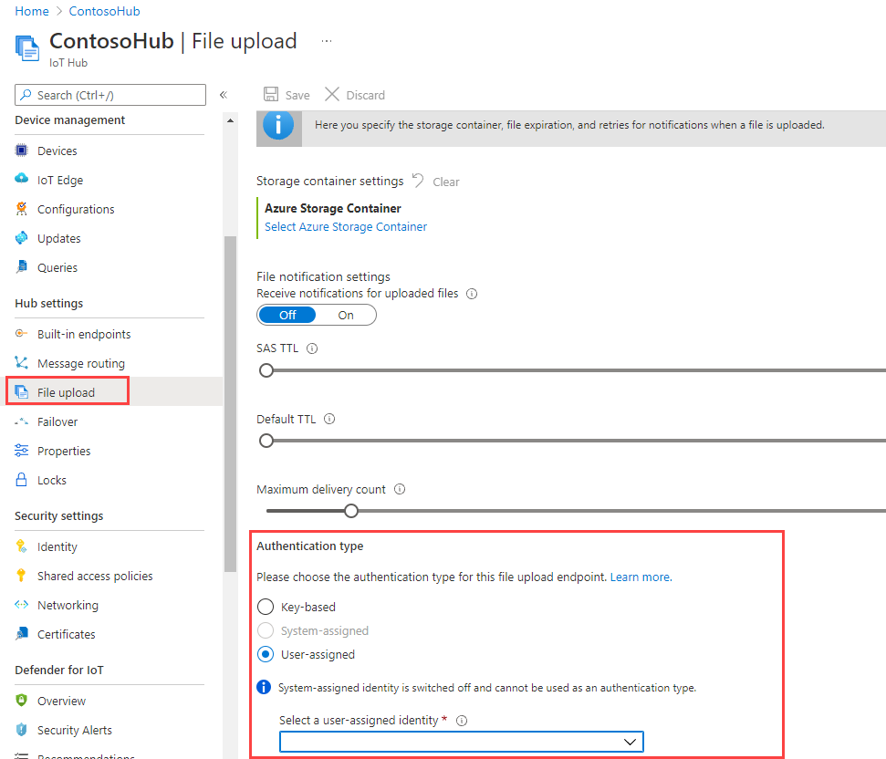
Task: Click the Learn more link
Action: point(641,577)
